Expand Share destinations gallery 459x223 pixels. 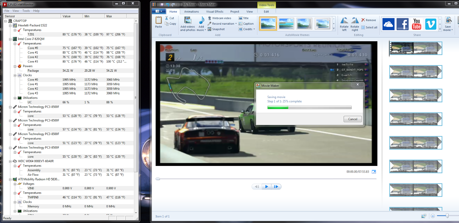[440, 29]
